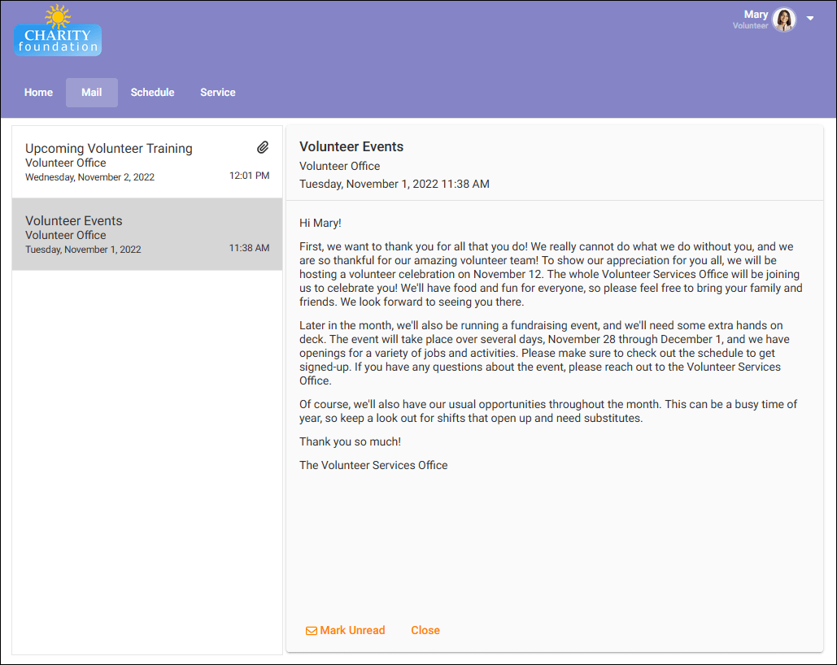The width and height of the screenshot is (837, 665).
Task: Open Mary's profile avatar picture
Action: pyautogui.click(x=784, y=20)
